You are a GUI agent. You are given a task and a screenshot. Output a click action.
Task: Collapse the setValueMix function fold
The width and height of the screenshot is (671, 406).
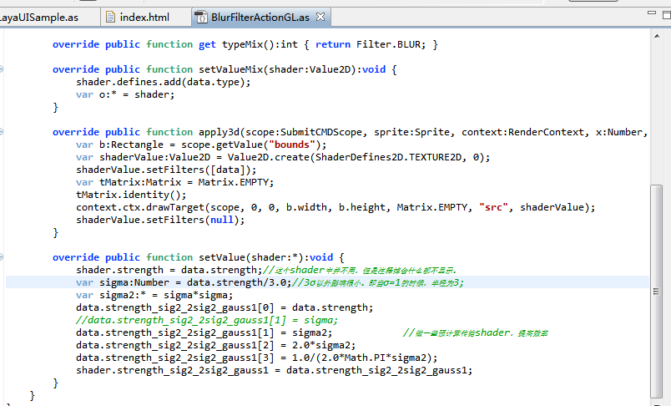[x=3, y=69]
